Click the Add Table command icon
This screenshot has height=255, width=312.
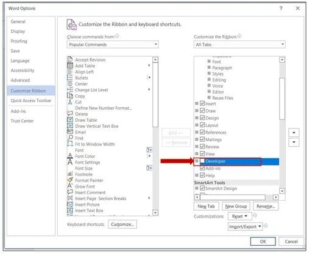[70, 66]
